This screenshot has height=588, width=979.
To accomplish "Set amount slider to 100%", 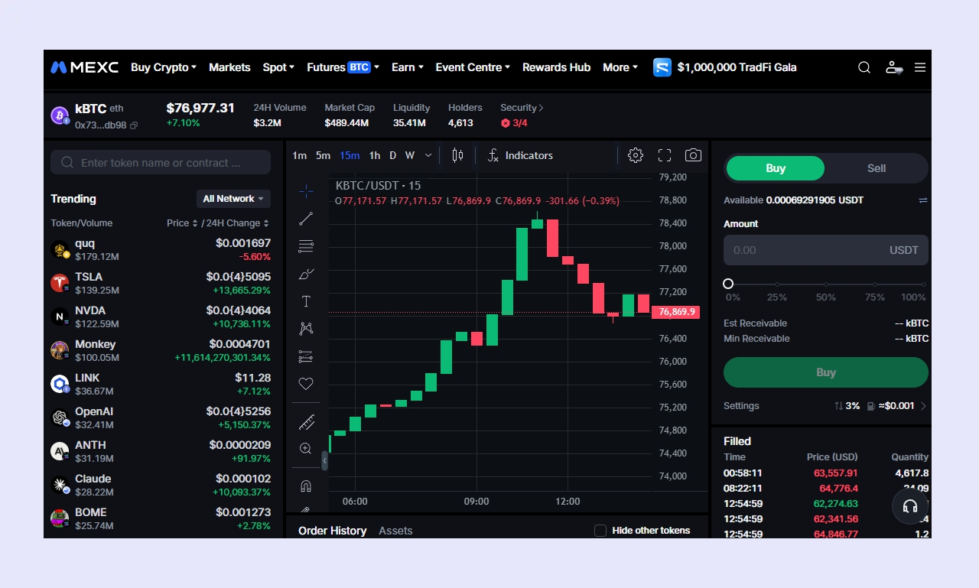I will click(923, 284).
